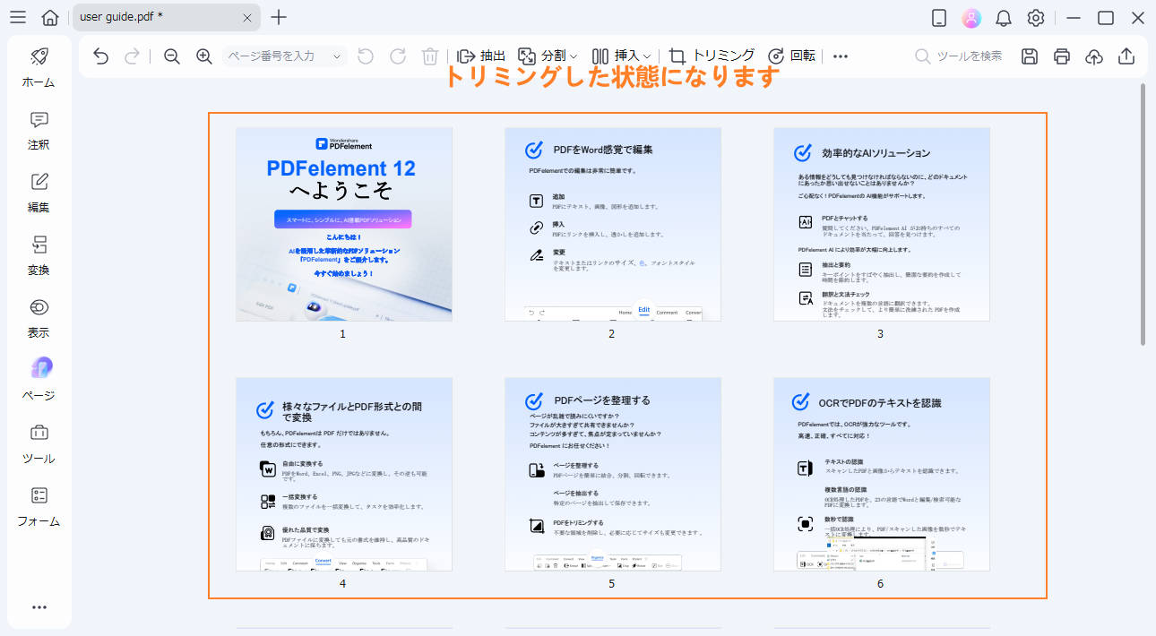
Task: Click the save floppy disk icon
Action: tap(1030, 56)
